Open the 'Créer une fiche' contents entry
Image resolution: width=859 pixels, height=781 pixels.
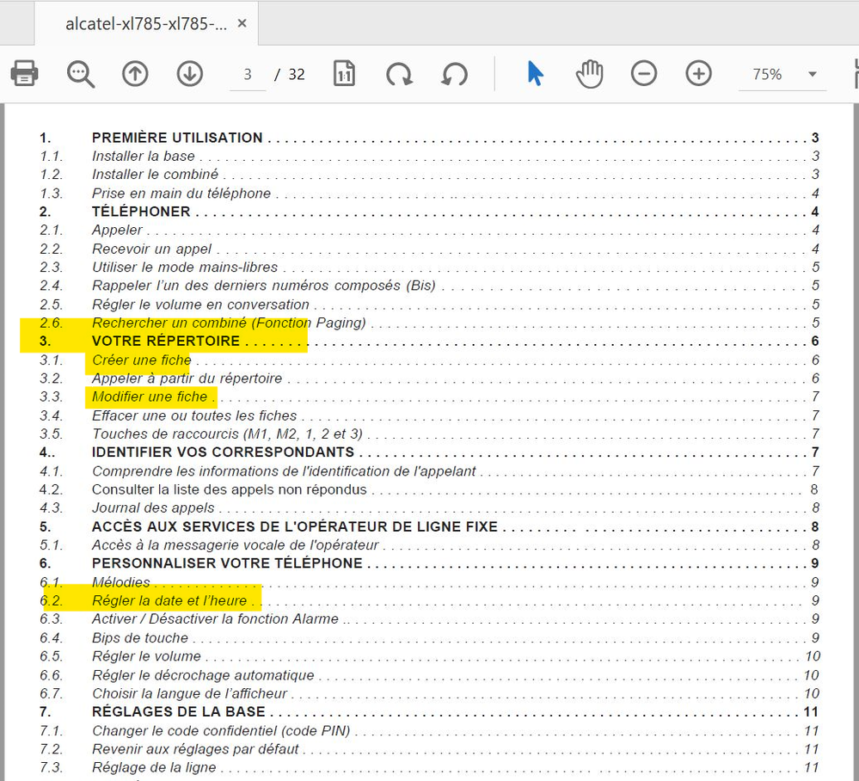coord(141,360)
